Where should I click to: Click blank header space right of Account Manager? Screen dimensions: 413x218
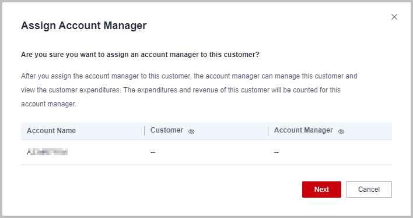tap(369, 131)
